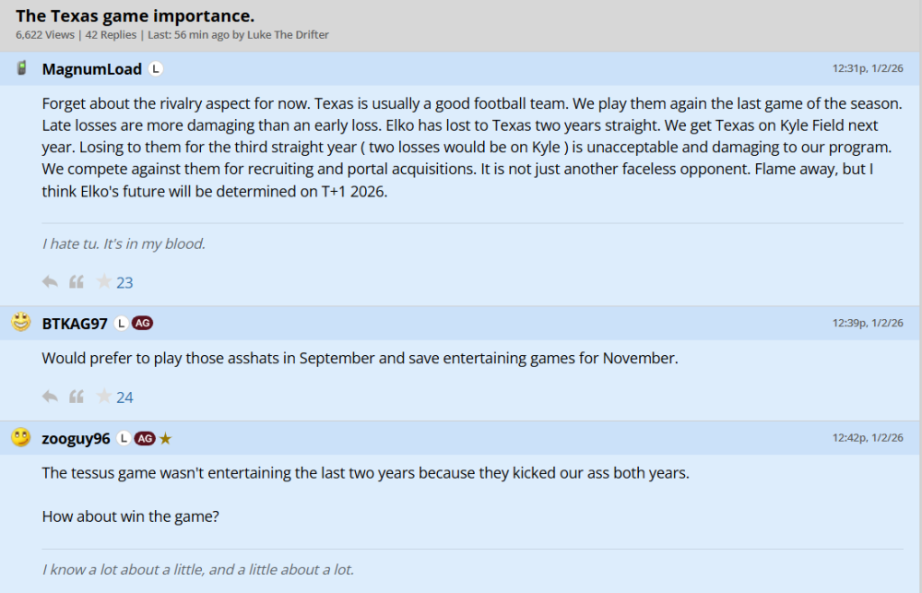Open the 24 stars count on BTKAG97's post

click(x=124, y=397)
